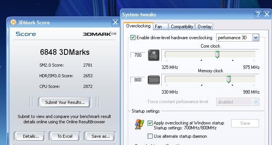The height and width of the screenshot is (145, 272).
Task: Export results with To Excel button
Action: click(x=65, y=136)
